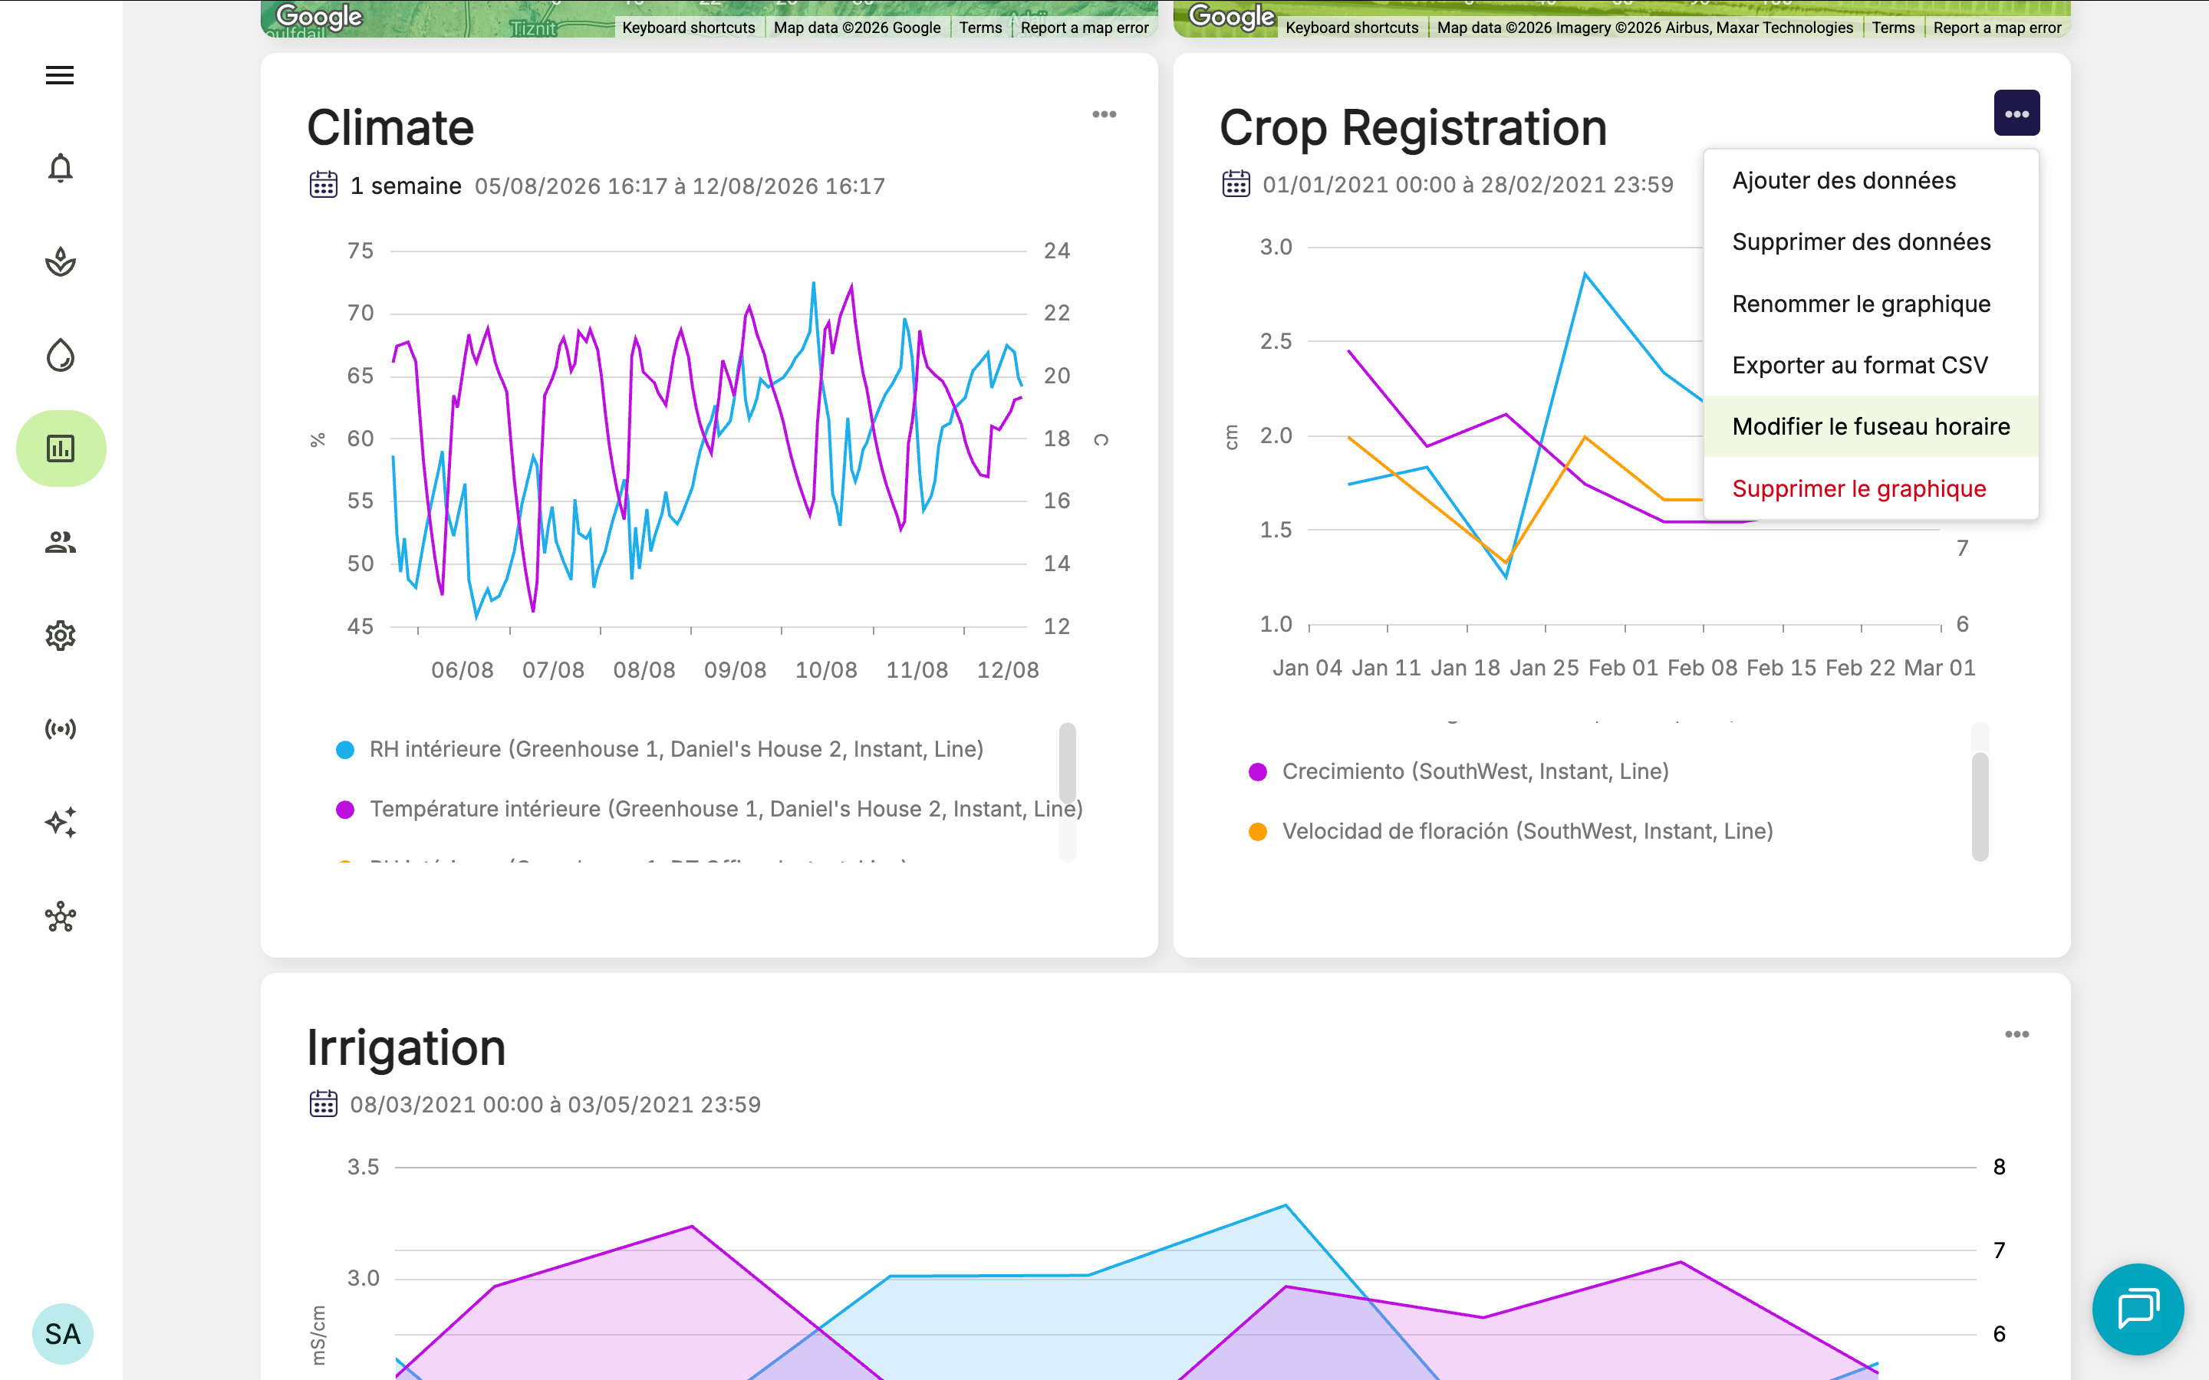Screen dimensions: 2209x1380
Task: Open the hamburger menu in the sidebar
Action: [x=61, y=75]
